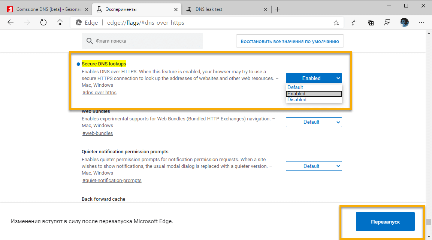Image resolution: width=432 pixels, height=240 pixels.
Task: Click the back navigation arrow
Action: click(10, 22)
